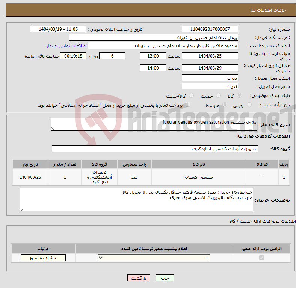Click the عدد unit cell
Image resolution: width=296 pixels, height=288 pixels.
tap(134, 177)
